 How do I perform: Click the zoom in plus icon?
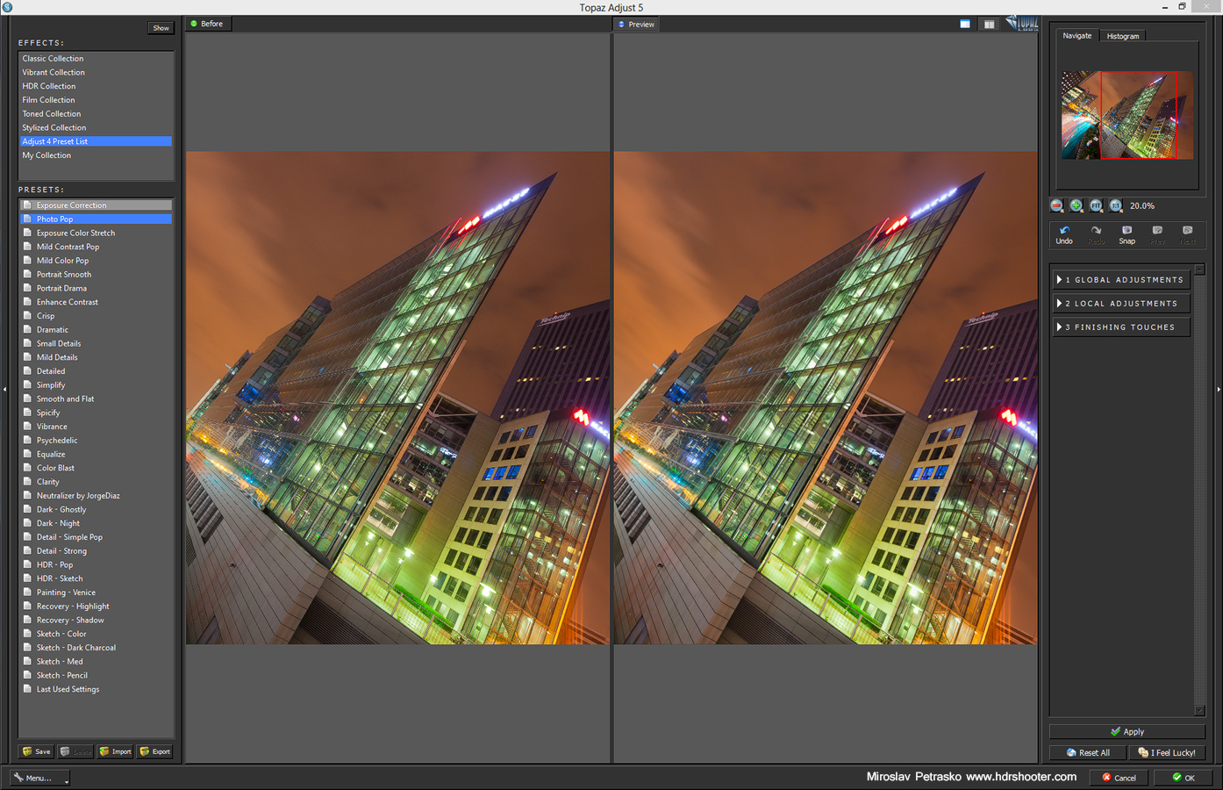[x=1076, y=205]
